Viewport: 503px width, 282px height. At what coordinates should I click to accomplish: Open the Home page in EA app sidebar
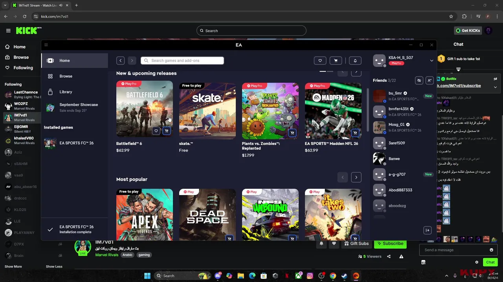point(75,61)
